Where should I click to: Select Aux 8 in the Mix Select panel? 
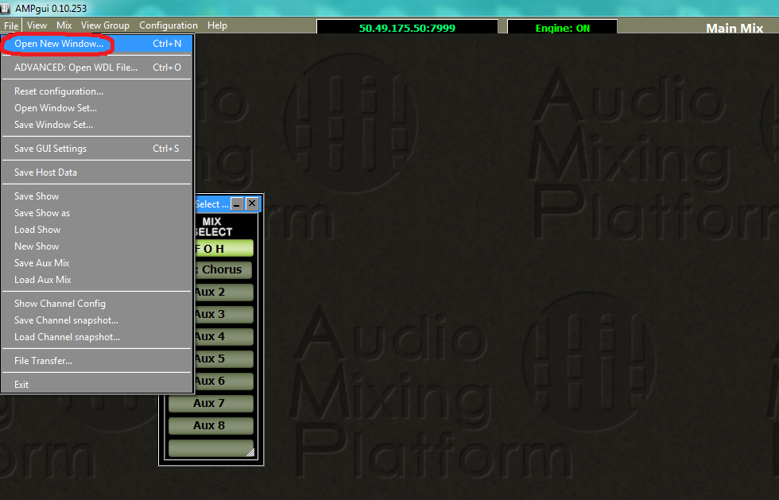coord(211,425)
